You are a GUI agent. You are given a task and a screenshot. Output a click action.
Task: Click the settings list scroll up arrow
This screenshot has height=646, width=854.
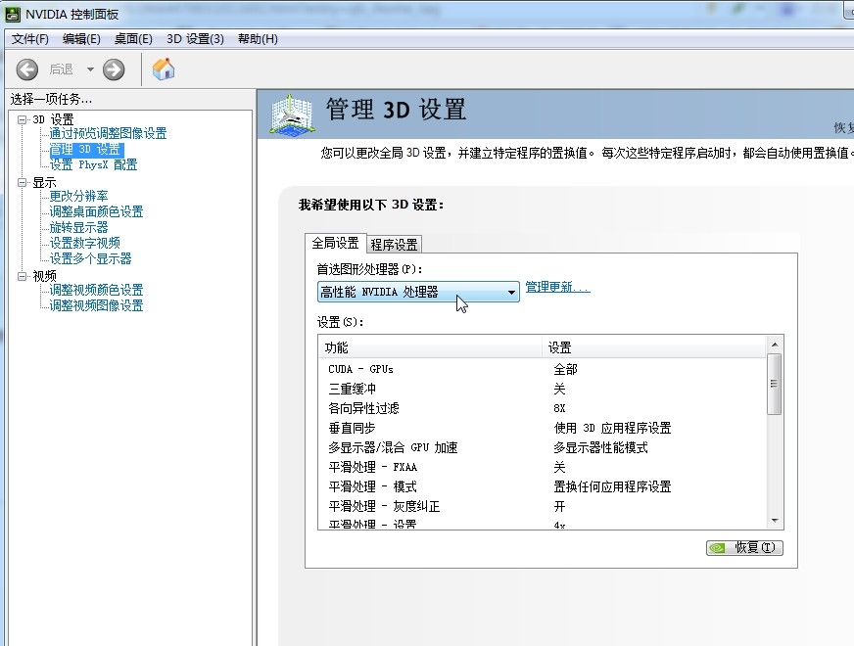[775, 345]
